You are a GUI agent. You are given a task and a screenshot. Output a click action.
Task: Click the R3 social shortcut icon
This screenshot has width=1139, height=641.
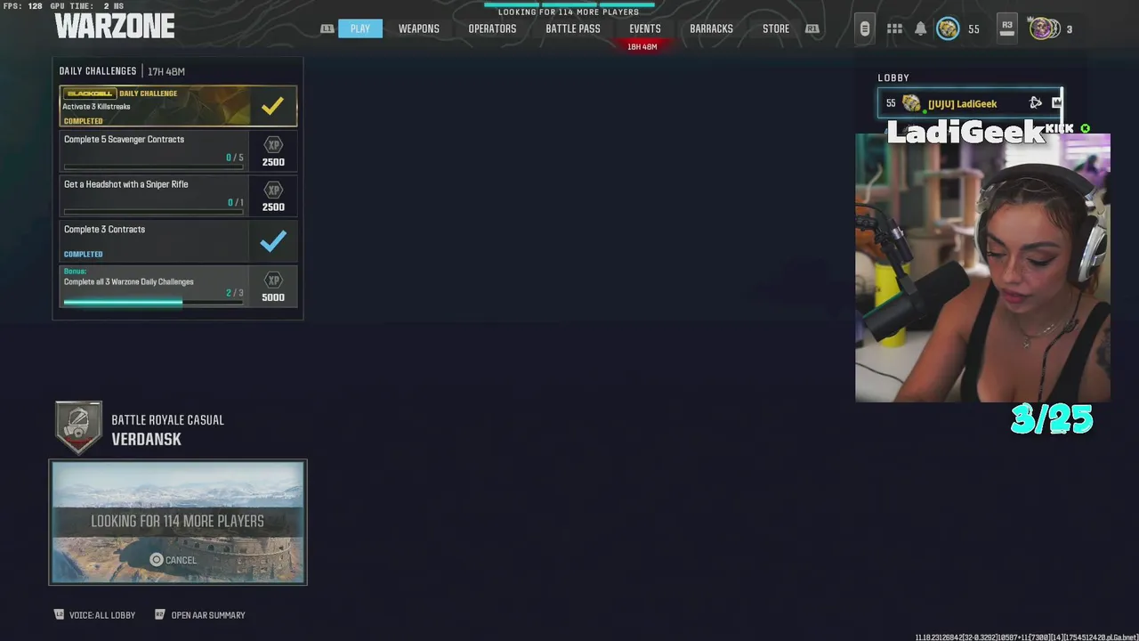[1006, 28]
